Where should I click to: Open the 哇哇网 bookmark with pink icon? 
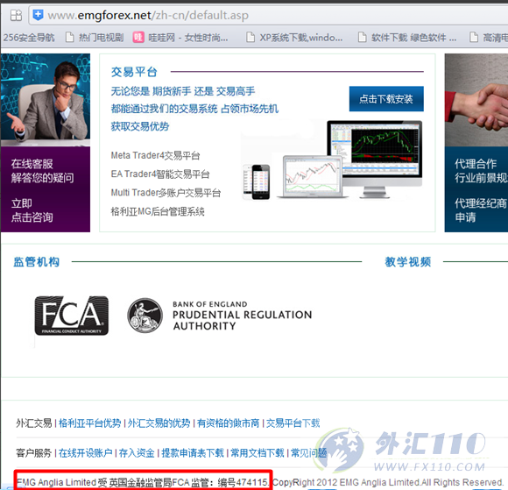(180, 38)
